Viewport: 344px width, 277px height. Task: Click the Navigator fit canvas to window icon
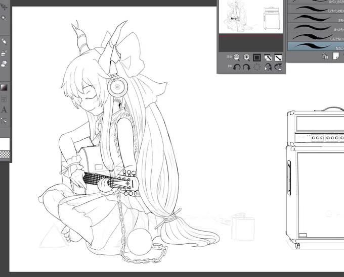278,58
